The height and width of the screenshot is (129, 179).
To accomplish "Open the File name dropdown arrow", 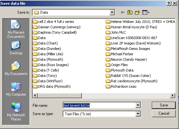I will click(138, 105).
